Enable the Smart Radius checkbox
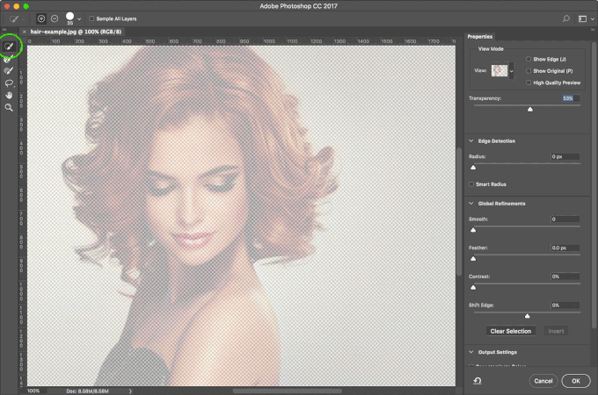598x395 pixels. (472, 184)
